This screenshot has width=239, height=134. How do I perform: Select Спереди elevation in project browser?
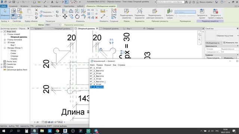pos(14,56)
